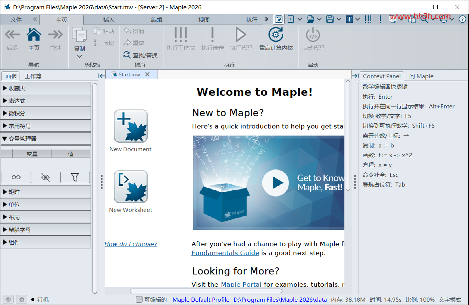Click the 执行代码 play triangle icon

coord(241,35)
